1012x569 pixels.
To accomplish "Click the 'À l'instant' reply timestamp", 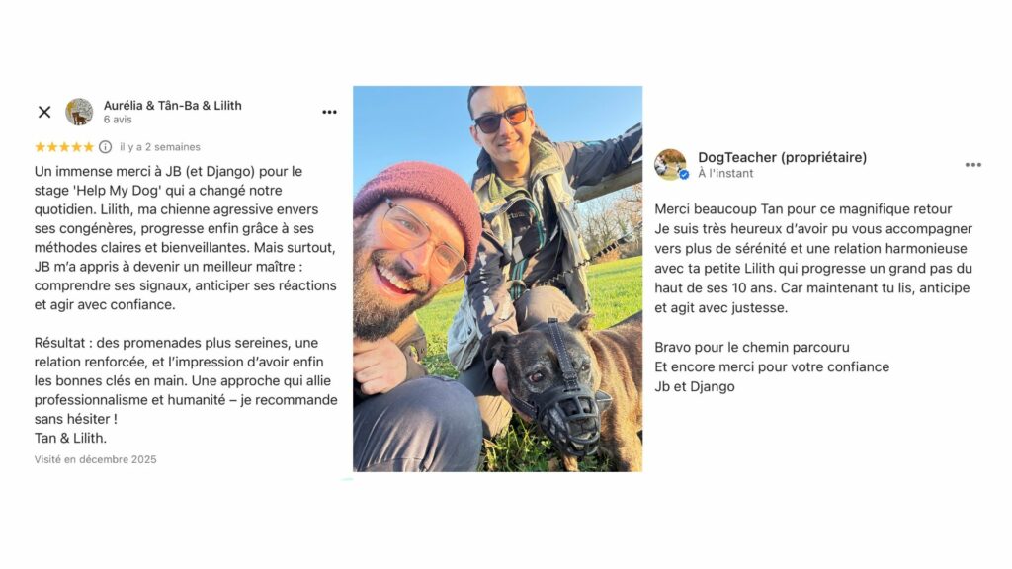I will (725, 173).
